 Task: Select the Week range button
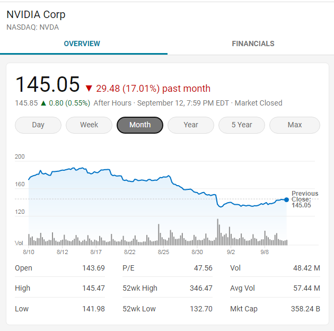(x=89, y=125)
